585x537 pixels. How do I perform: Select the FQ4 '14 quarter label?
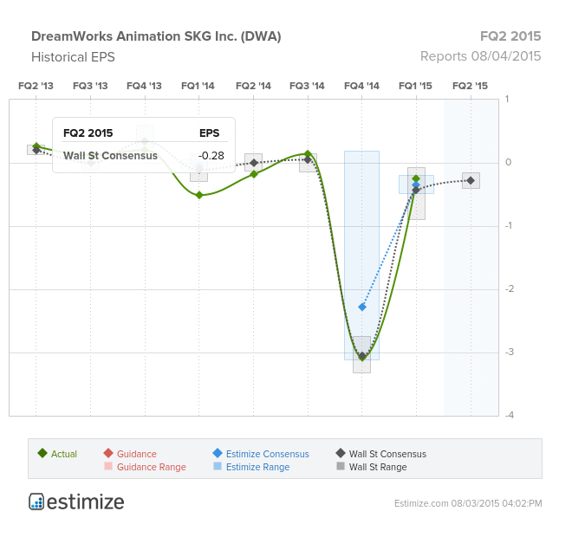[361, 86]
